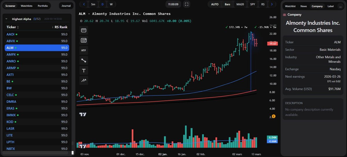Image resolution: width=347 pixels, height=157 pixels.
Task: Open the Journal button
Action: 66,6
